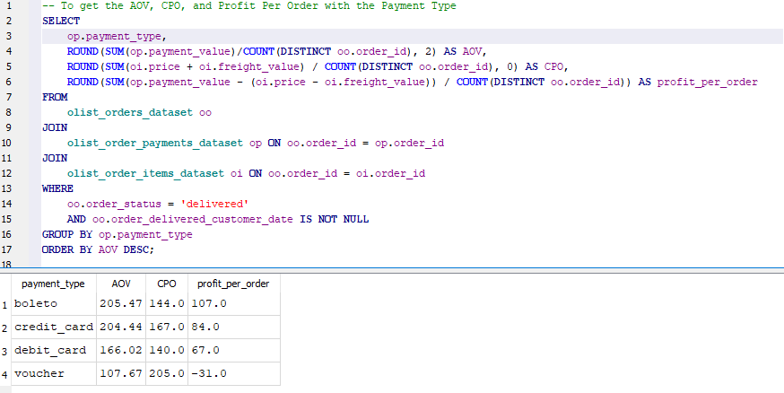Select CPO value 205.0
Image resolution: width=784 pixels, height=393 pixels.
point(167,373)
